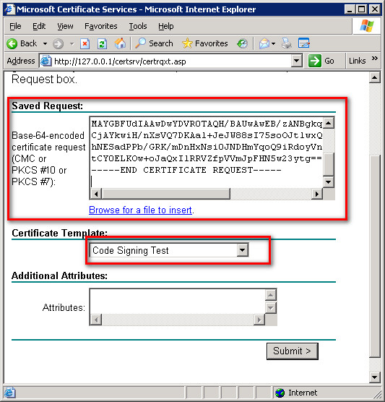The image size is (385, 402).
Task: Click the Back navigation arrow icon
Action: (x=12, y=44)
